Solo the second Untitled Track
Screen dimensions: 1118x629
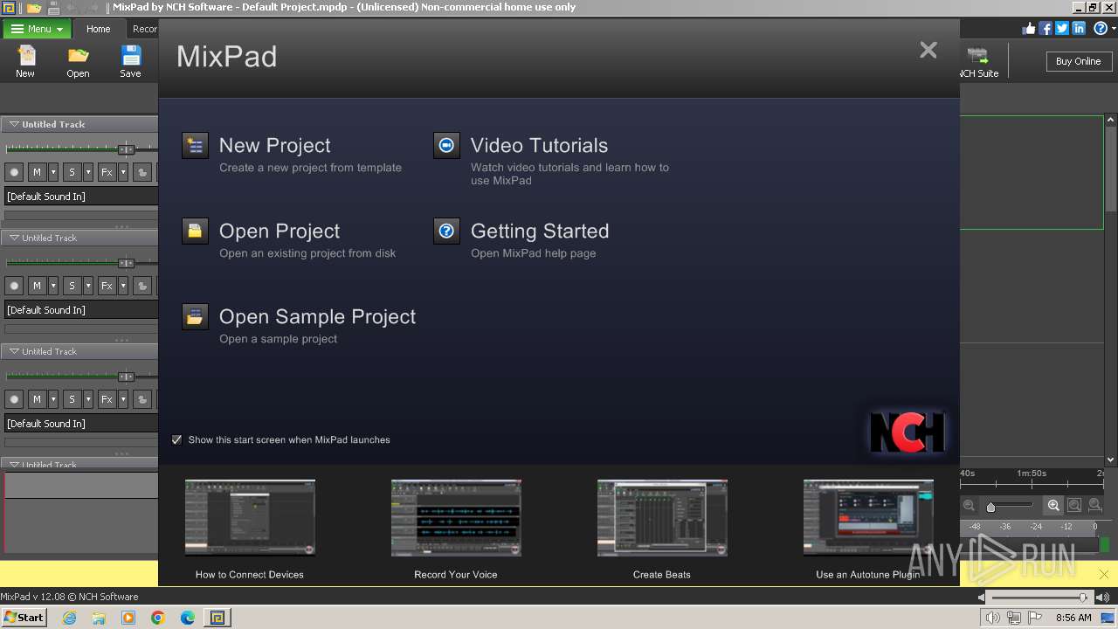pos(72,286)
